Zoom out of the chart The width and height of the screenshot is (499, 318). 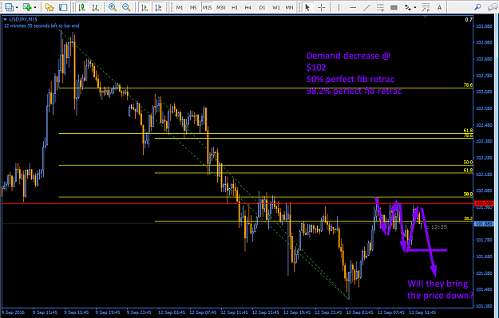(126, 7)
